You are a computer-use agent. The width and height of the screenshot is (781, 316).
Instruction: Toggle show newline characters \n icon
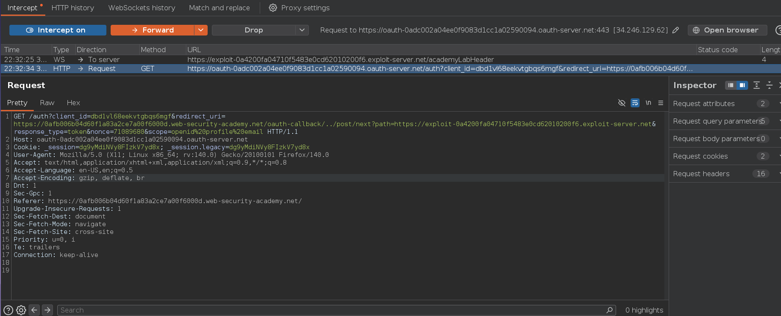[648, 103]
